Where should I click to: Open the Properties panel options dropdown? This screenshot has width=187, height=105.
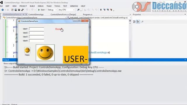(185, 14)
